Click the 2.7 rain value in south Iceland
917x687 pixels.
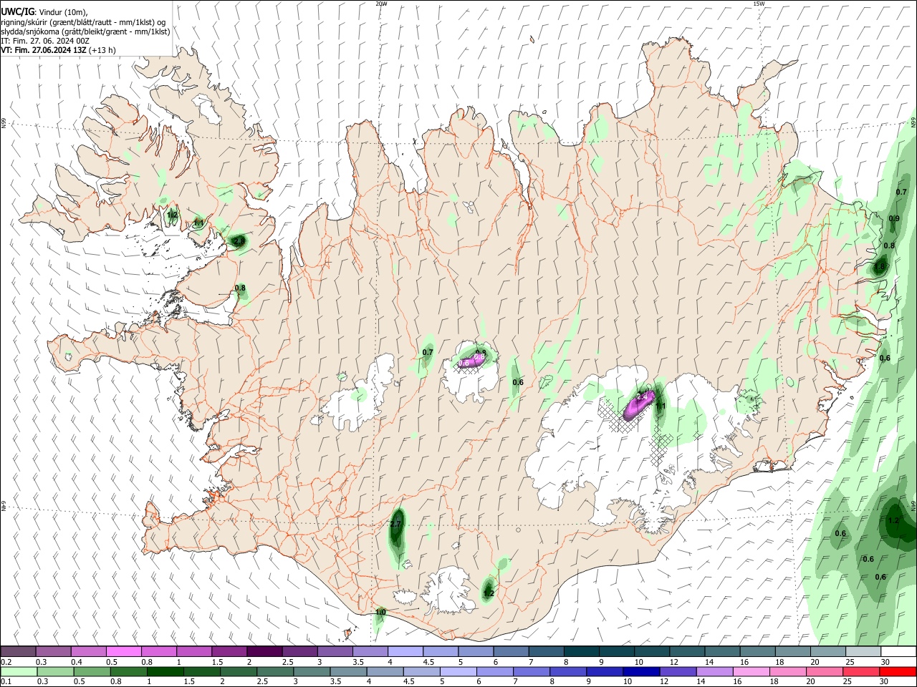[x=395, y=525]
